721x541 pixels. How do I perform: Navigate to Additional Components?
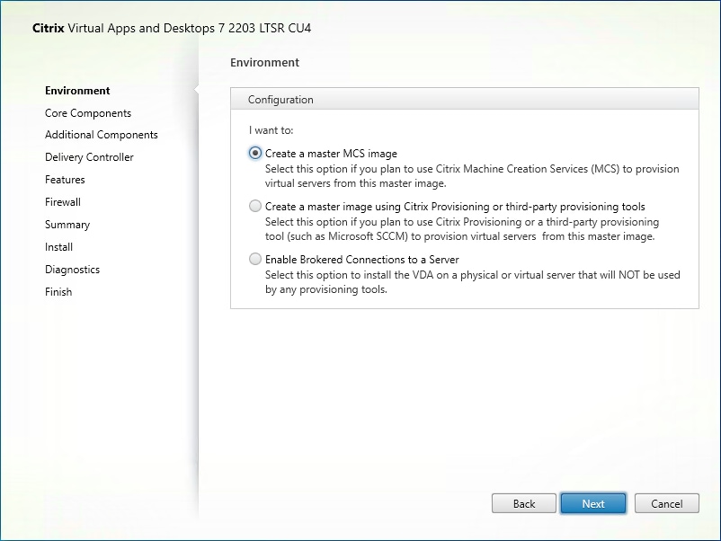[101, 135]
